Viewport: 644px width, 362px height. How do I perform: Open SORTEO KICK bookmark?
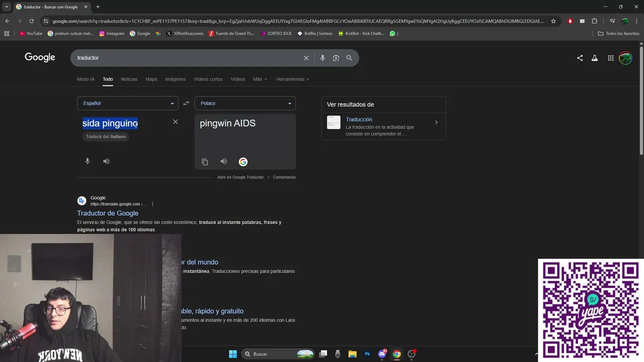[276, 34]
